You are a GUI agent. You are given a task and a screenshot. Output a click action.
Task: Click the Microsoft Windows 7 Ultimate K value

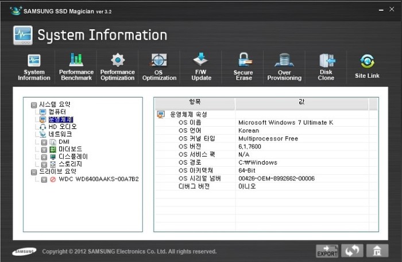coord(286,123)
